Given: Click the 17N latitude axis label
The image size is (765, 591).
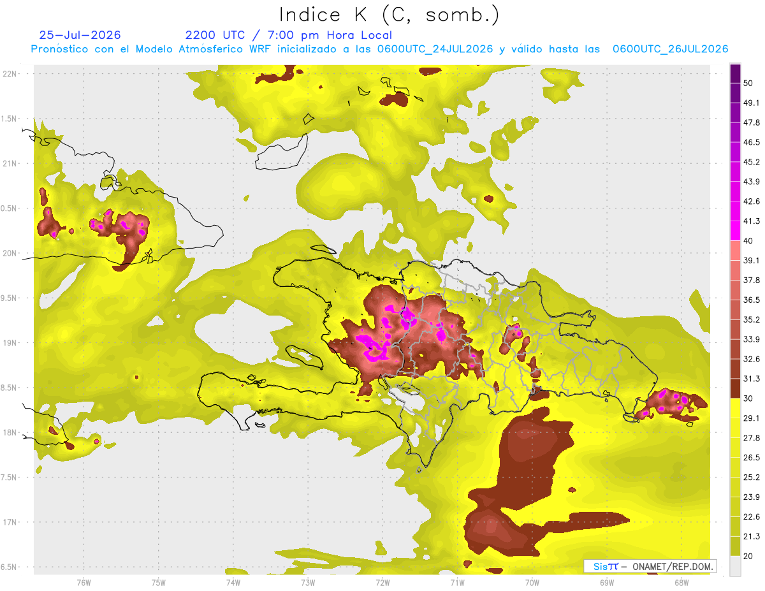Looking at the screenshot, I should (x=10, y=522).
